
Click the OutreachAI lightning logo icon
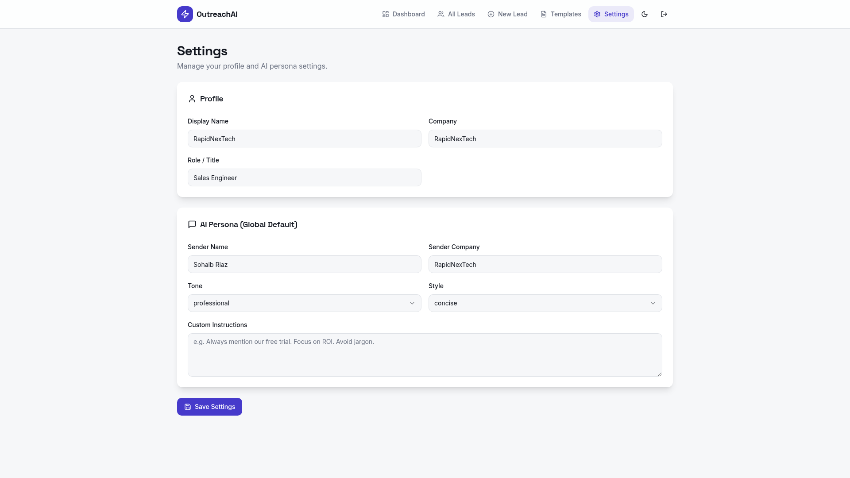point(185,14)
